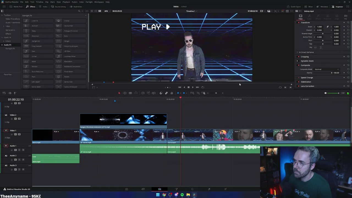Image resolution: width=352 pixels, height=198 pixels.
Task: Open viewer zoom percentage dropdown
Action: [x=107, y=11]
